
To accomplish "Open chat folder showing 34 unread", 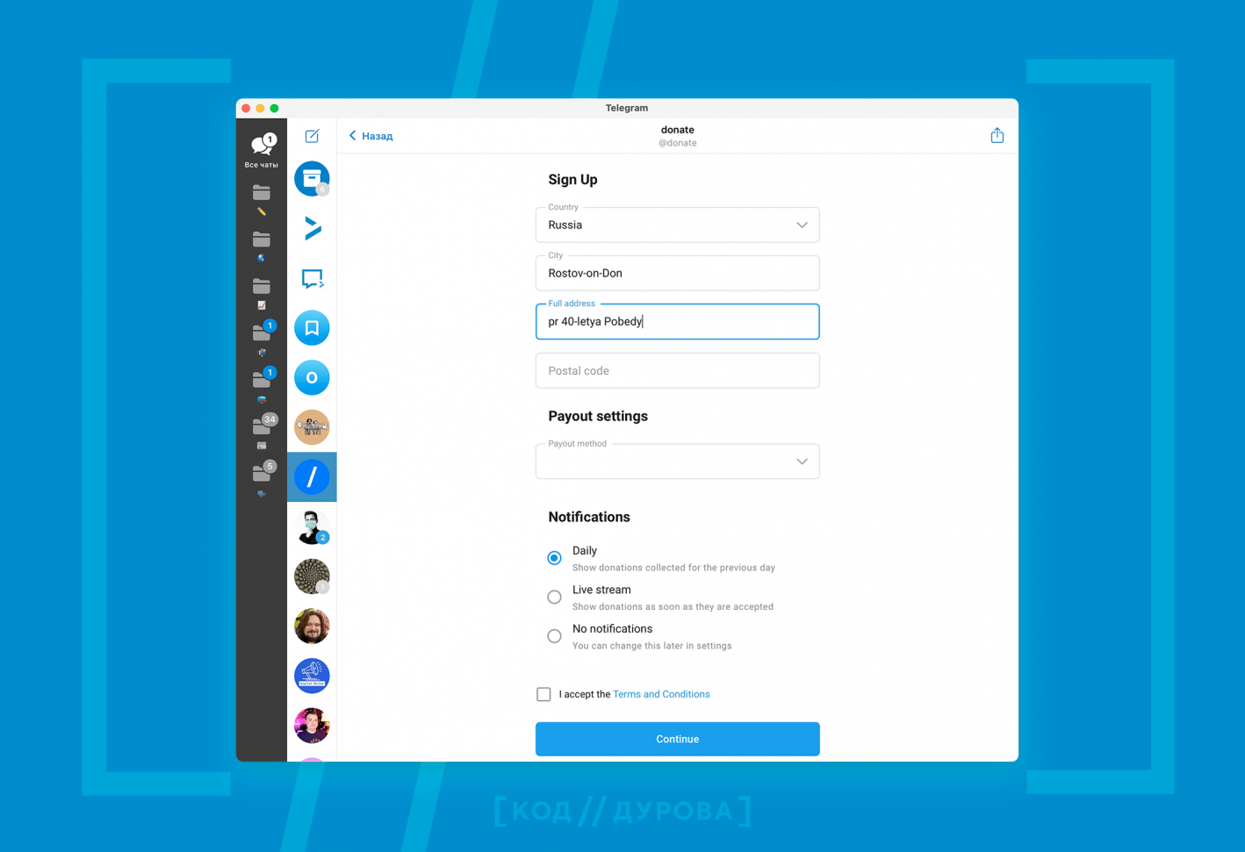I will (x=263, y=431).
